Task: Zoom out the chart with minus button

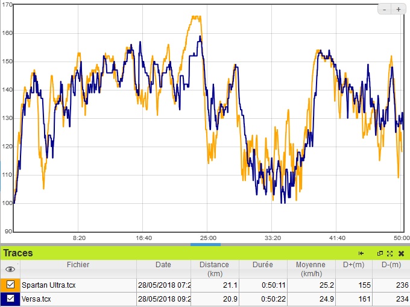Action: [x=385, y=9]
